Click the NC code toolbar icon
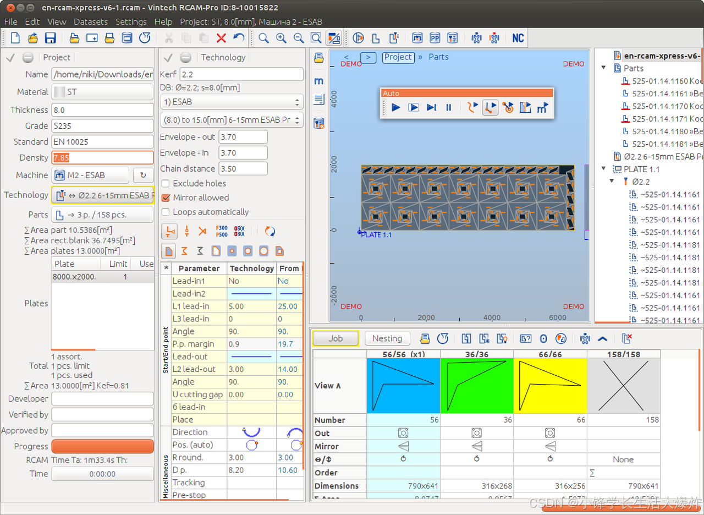Screen dimensions: 704x515 [x=518, y=38]
